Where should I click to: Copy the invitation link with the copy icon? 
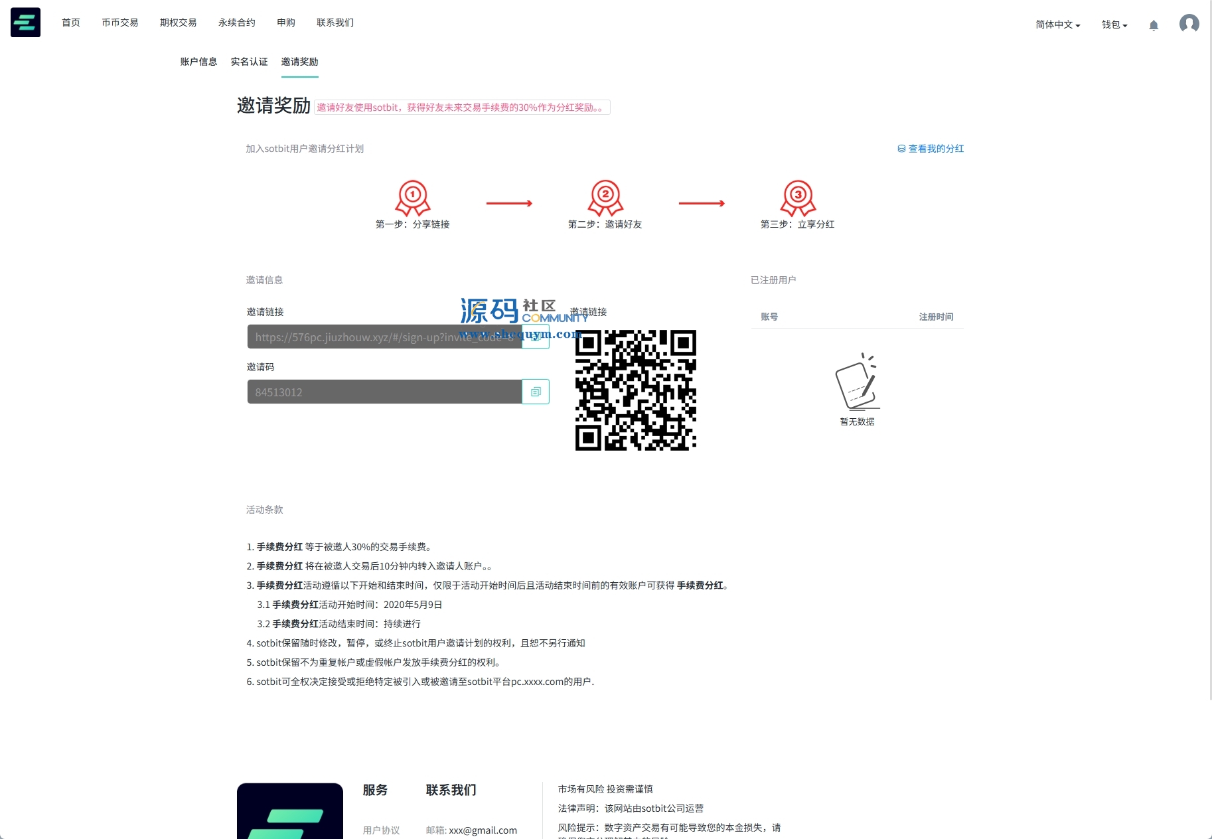pos(536,337)
